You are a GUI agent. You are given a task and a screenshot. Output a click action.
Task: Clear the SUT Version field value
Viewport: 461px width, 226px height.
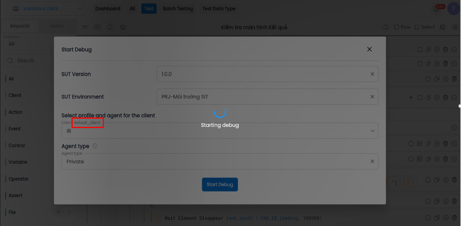point(372,74)
